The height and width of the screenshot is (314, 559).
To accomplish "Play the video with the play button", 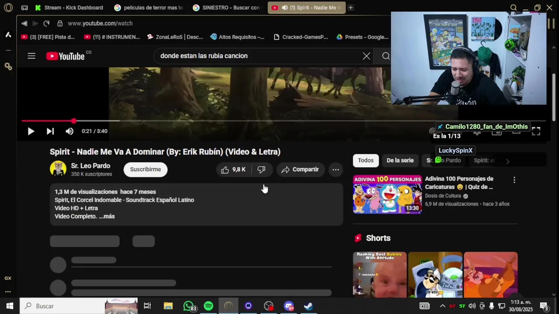I will (31, 131).
